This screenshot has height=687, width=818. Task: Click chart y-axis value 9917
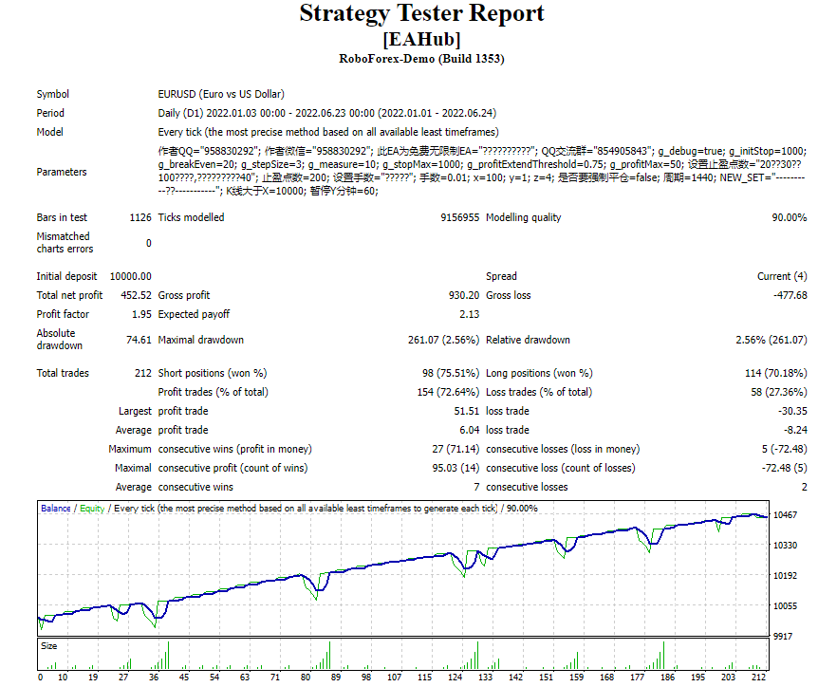(783, 636)
